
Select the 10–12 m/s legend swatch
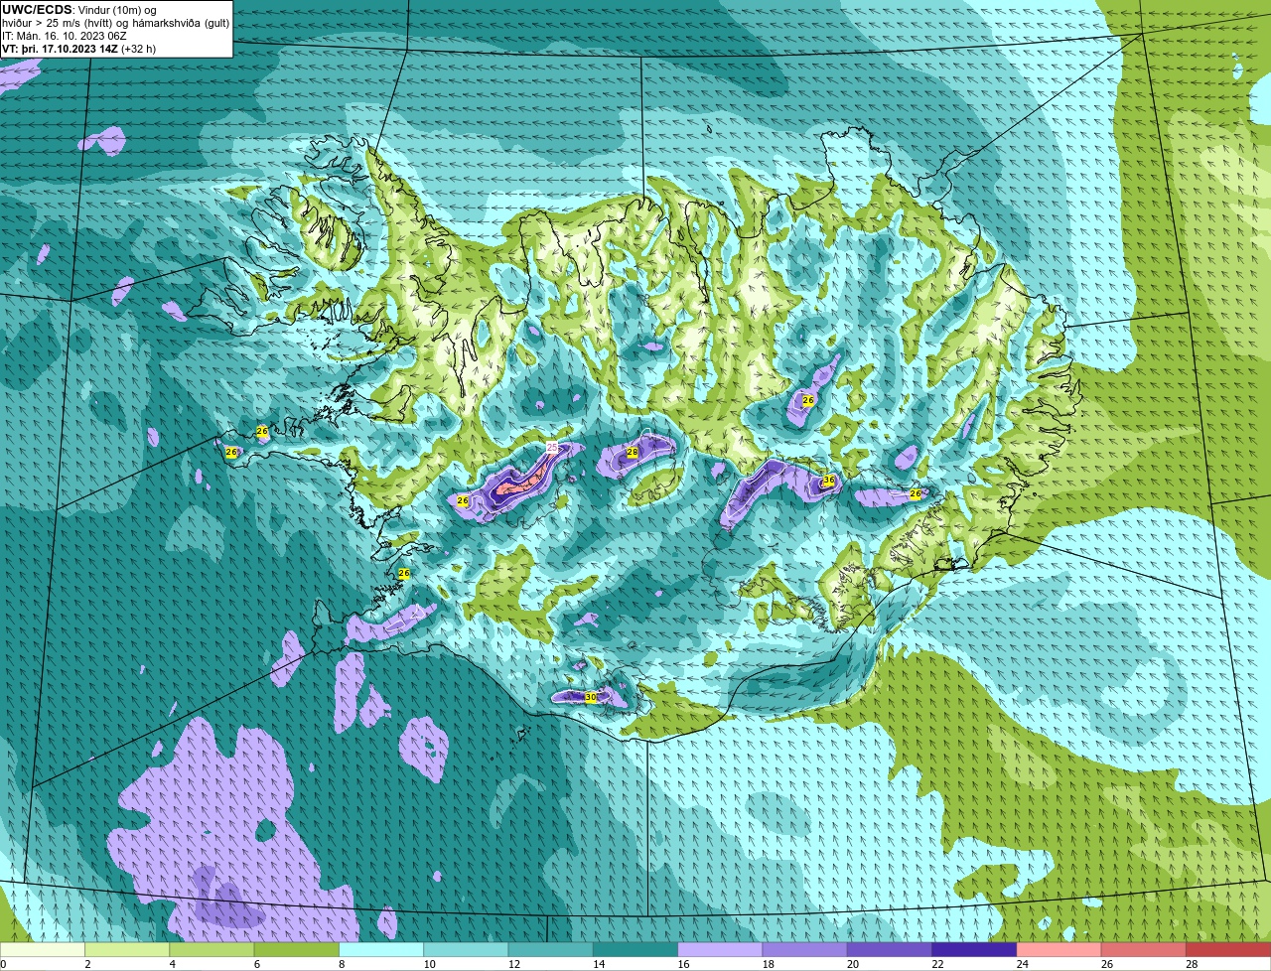466,950
